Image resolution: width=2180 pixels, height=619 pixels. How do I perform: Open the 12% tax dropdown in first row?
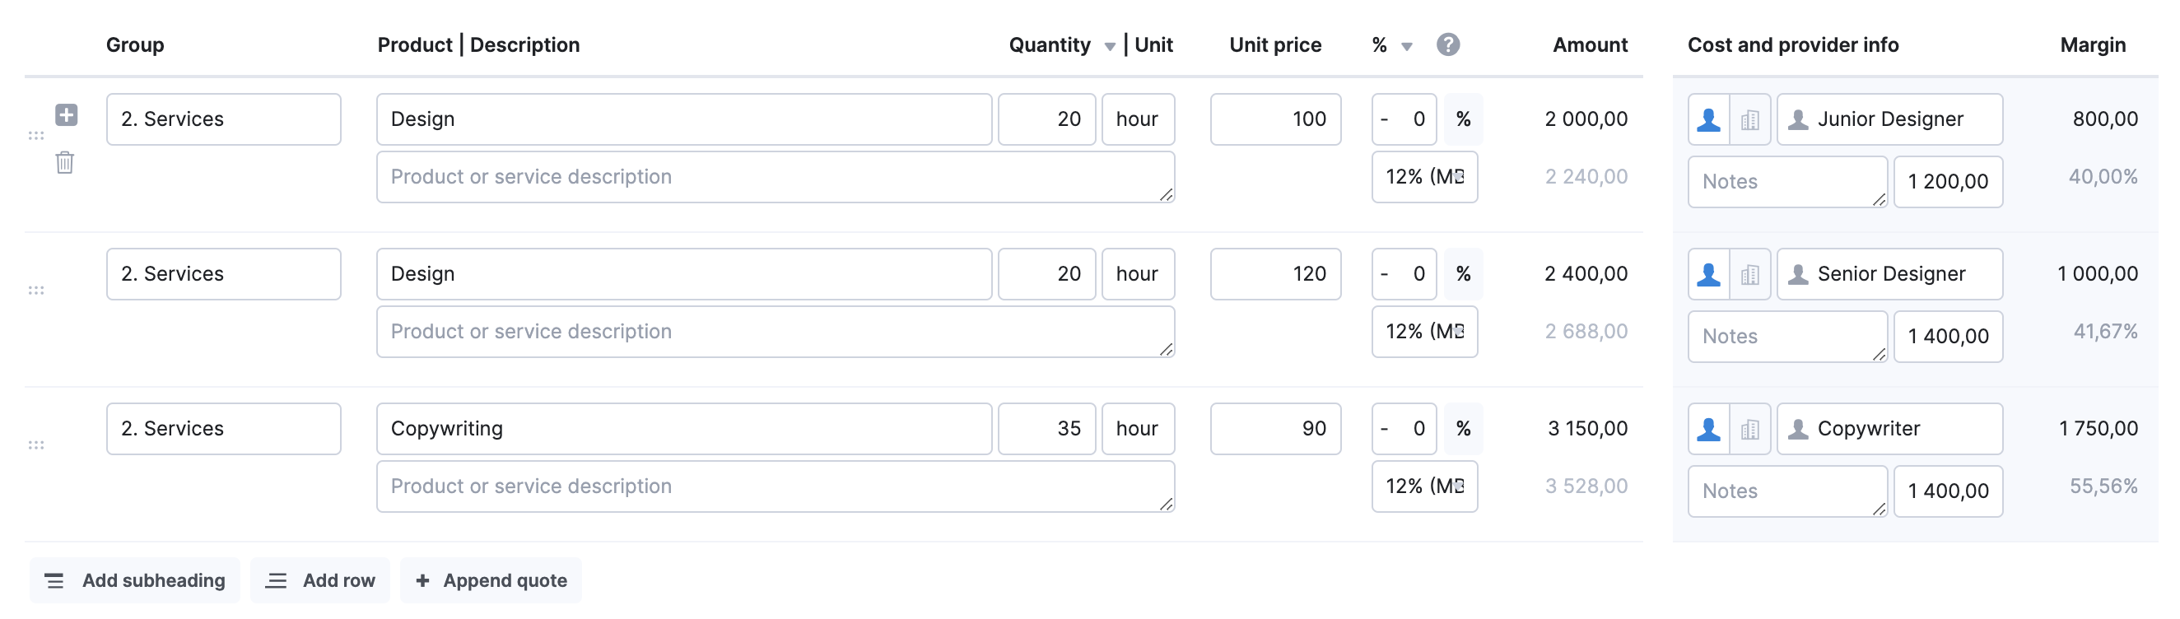pyautogui.click(x=1424, y=177)
